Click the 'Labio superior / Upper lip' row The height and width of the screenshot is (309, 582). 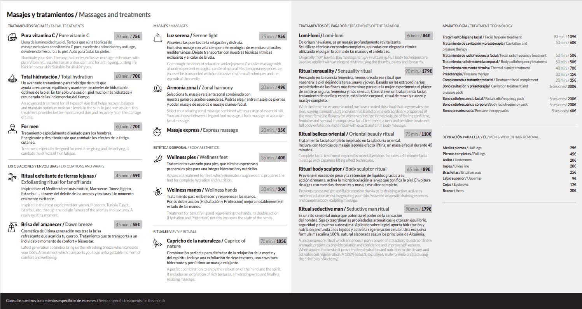(509, 178)
